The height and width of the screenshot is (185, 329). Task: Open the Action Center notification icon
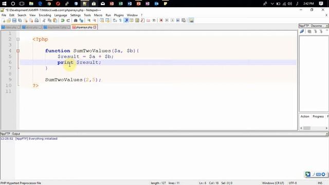point(321,4)
